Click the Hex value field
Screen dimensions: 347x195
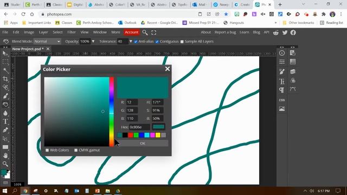[140, 127]
